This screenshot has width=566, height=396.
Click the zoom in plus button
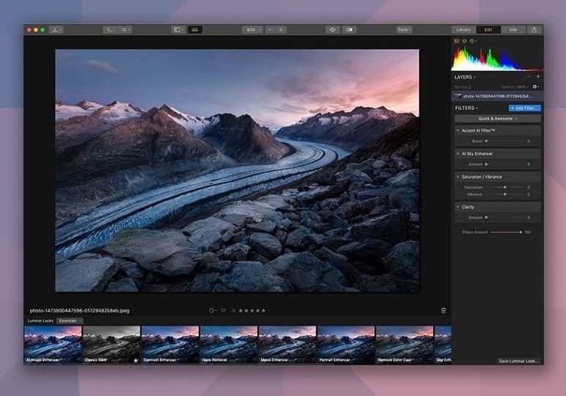[282, 30]
